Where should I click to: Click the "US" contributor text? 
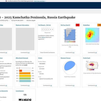point(25,95)
